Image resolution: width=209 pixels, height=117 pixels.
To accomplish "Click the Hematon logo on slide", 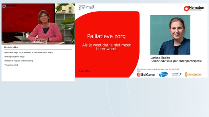I will pyautogui.click(x=194, y=9).
